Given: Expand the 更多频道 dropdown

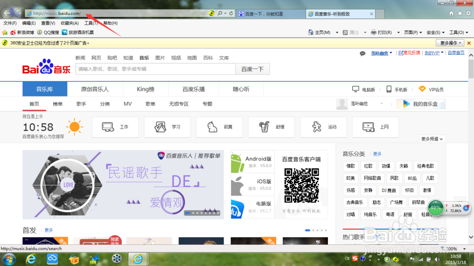Looking at the screenshot, I should 432,139.
